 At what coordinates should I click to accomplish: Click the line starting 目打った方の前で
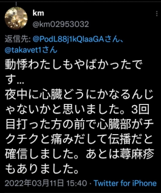pos(79,124)
